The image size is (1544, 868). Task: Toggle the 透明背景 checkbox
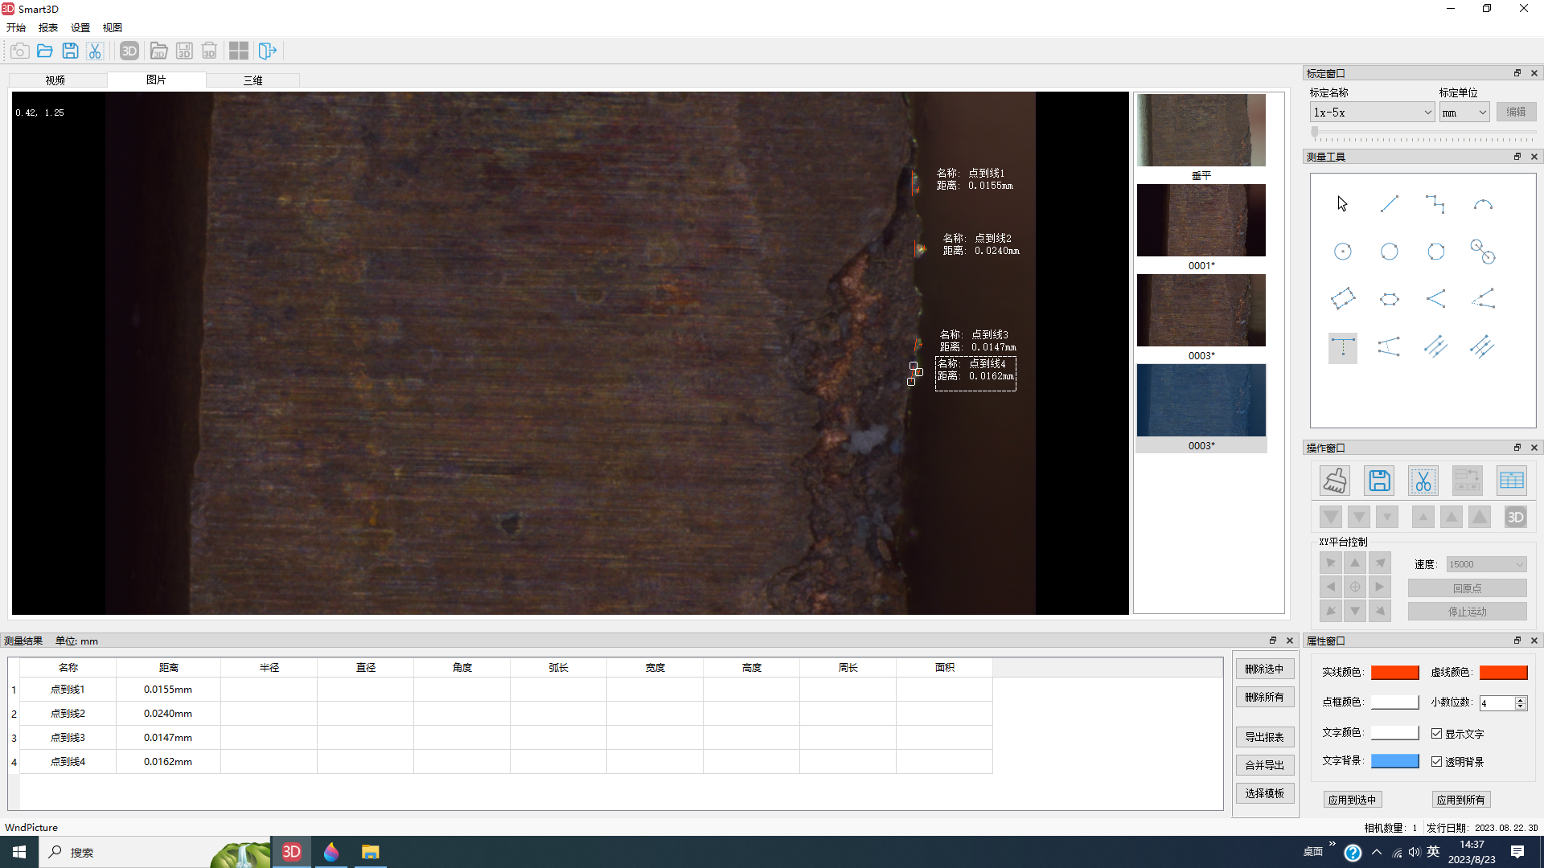(x=1436, y=762)
